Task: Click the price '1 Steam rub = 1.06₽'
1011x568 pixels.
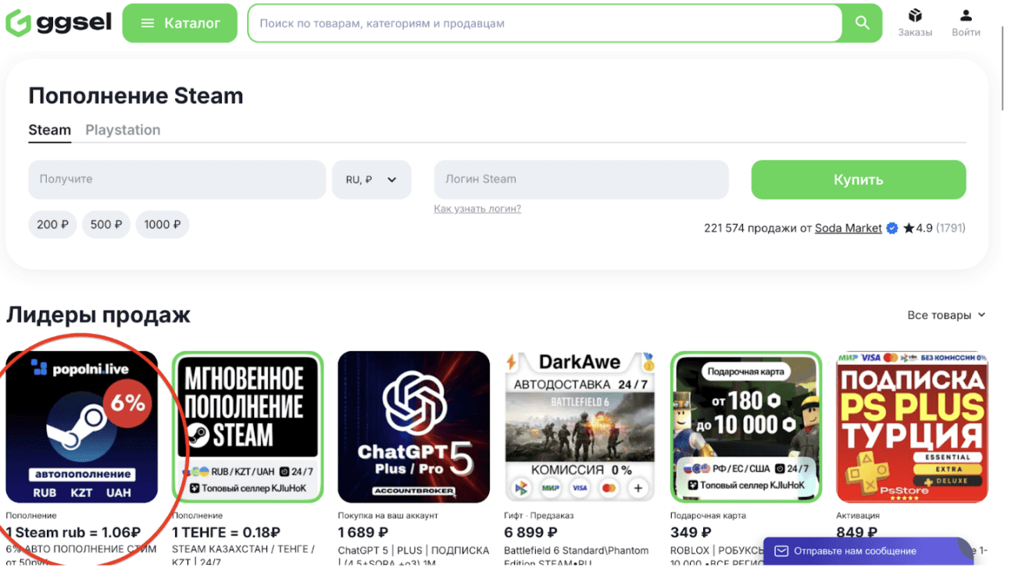Action: pos(73,533)
